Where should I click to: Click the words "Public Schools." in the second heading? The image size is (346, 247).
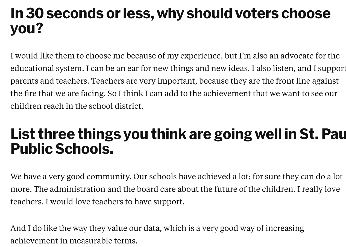click(x=62, y=149)
